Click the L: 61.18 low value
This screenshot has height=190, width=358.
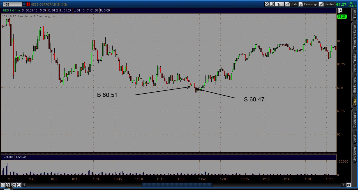click(x=79, y=10)
